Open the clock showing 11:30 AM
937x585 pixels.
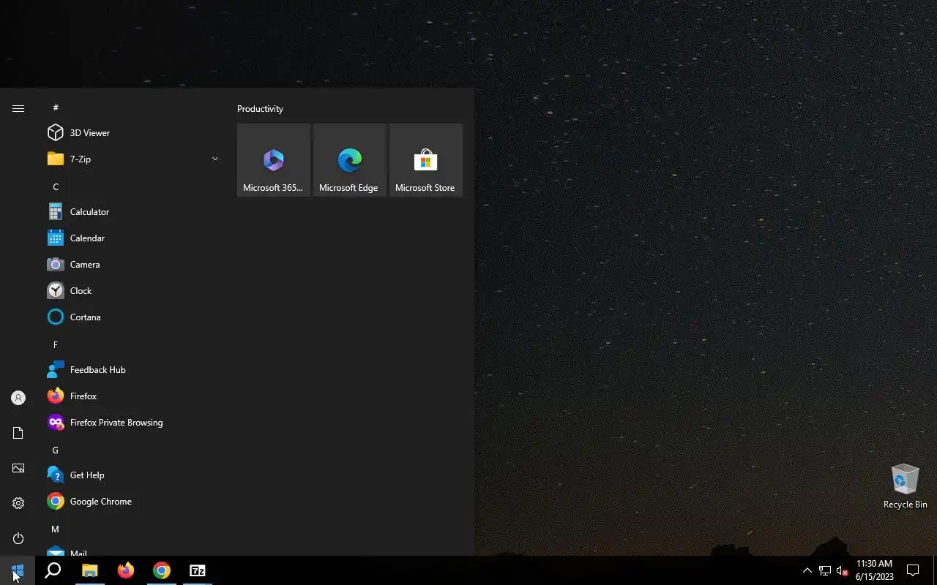(x=874, y=570)
